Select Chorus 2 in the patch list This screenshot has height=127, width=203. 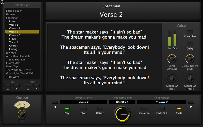pos(14,35)
